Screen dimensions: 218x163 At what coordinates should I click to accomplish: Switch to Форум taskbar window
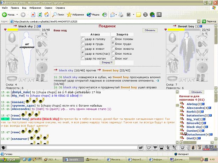point(136,160)
